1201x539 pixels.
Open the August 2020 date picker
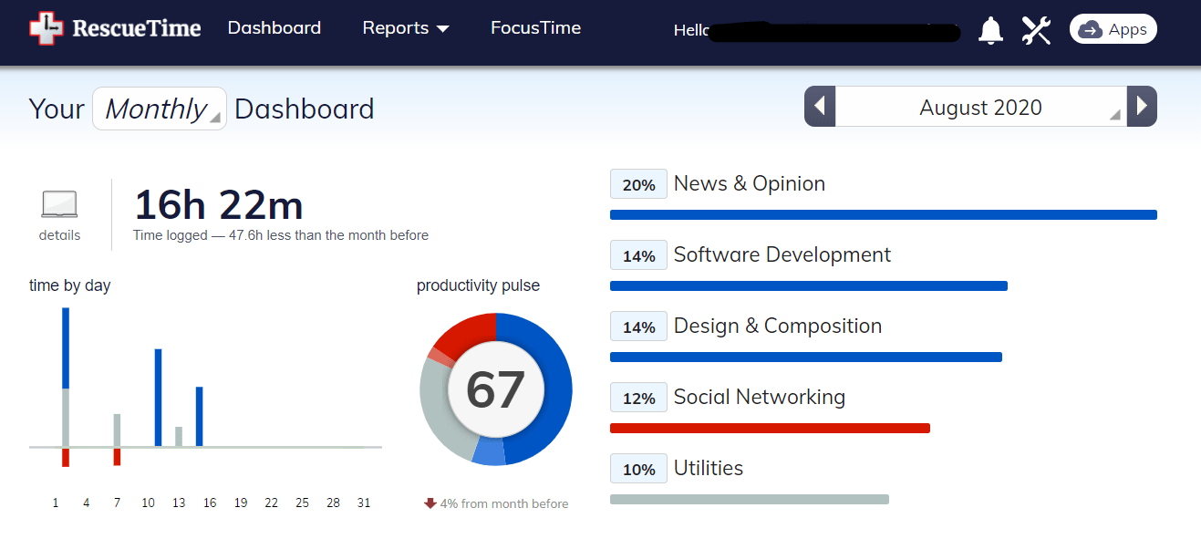point(980,107)
